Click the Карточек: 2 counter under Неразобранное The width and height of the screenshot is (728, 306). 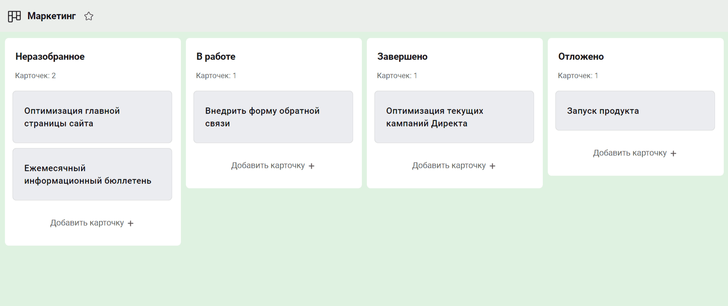pos(36,76)
